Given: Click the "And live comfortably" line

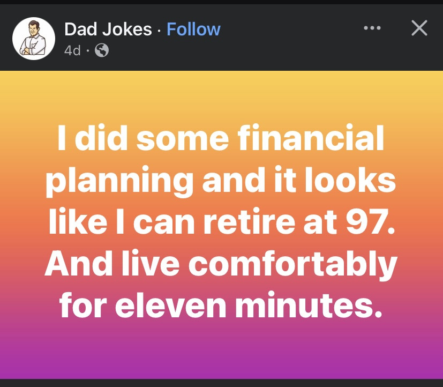Looking at the screenshot, I should (221, 265).
